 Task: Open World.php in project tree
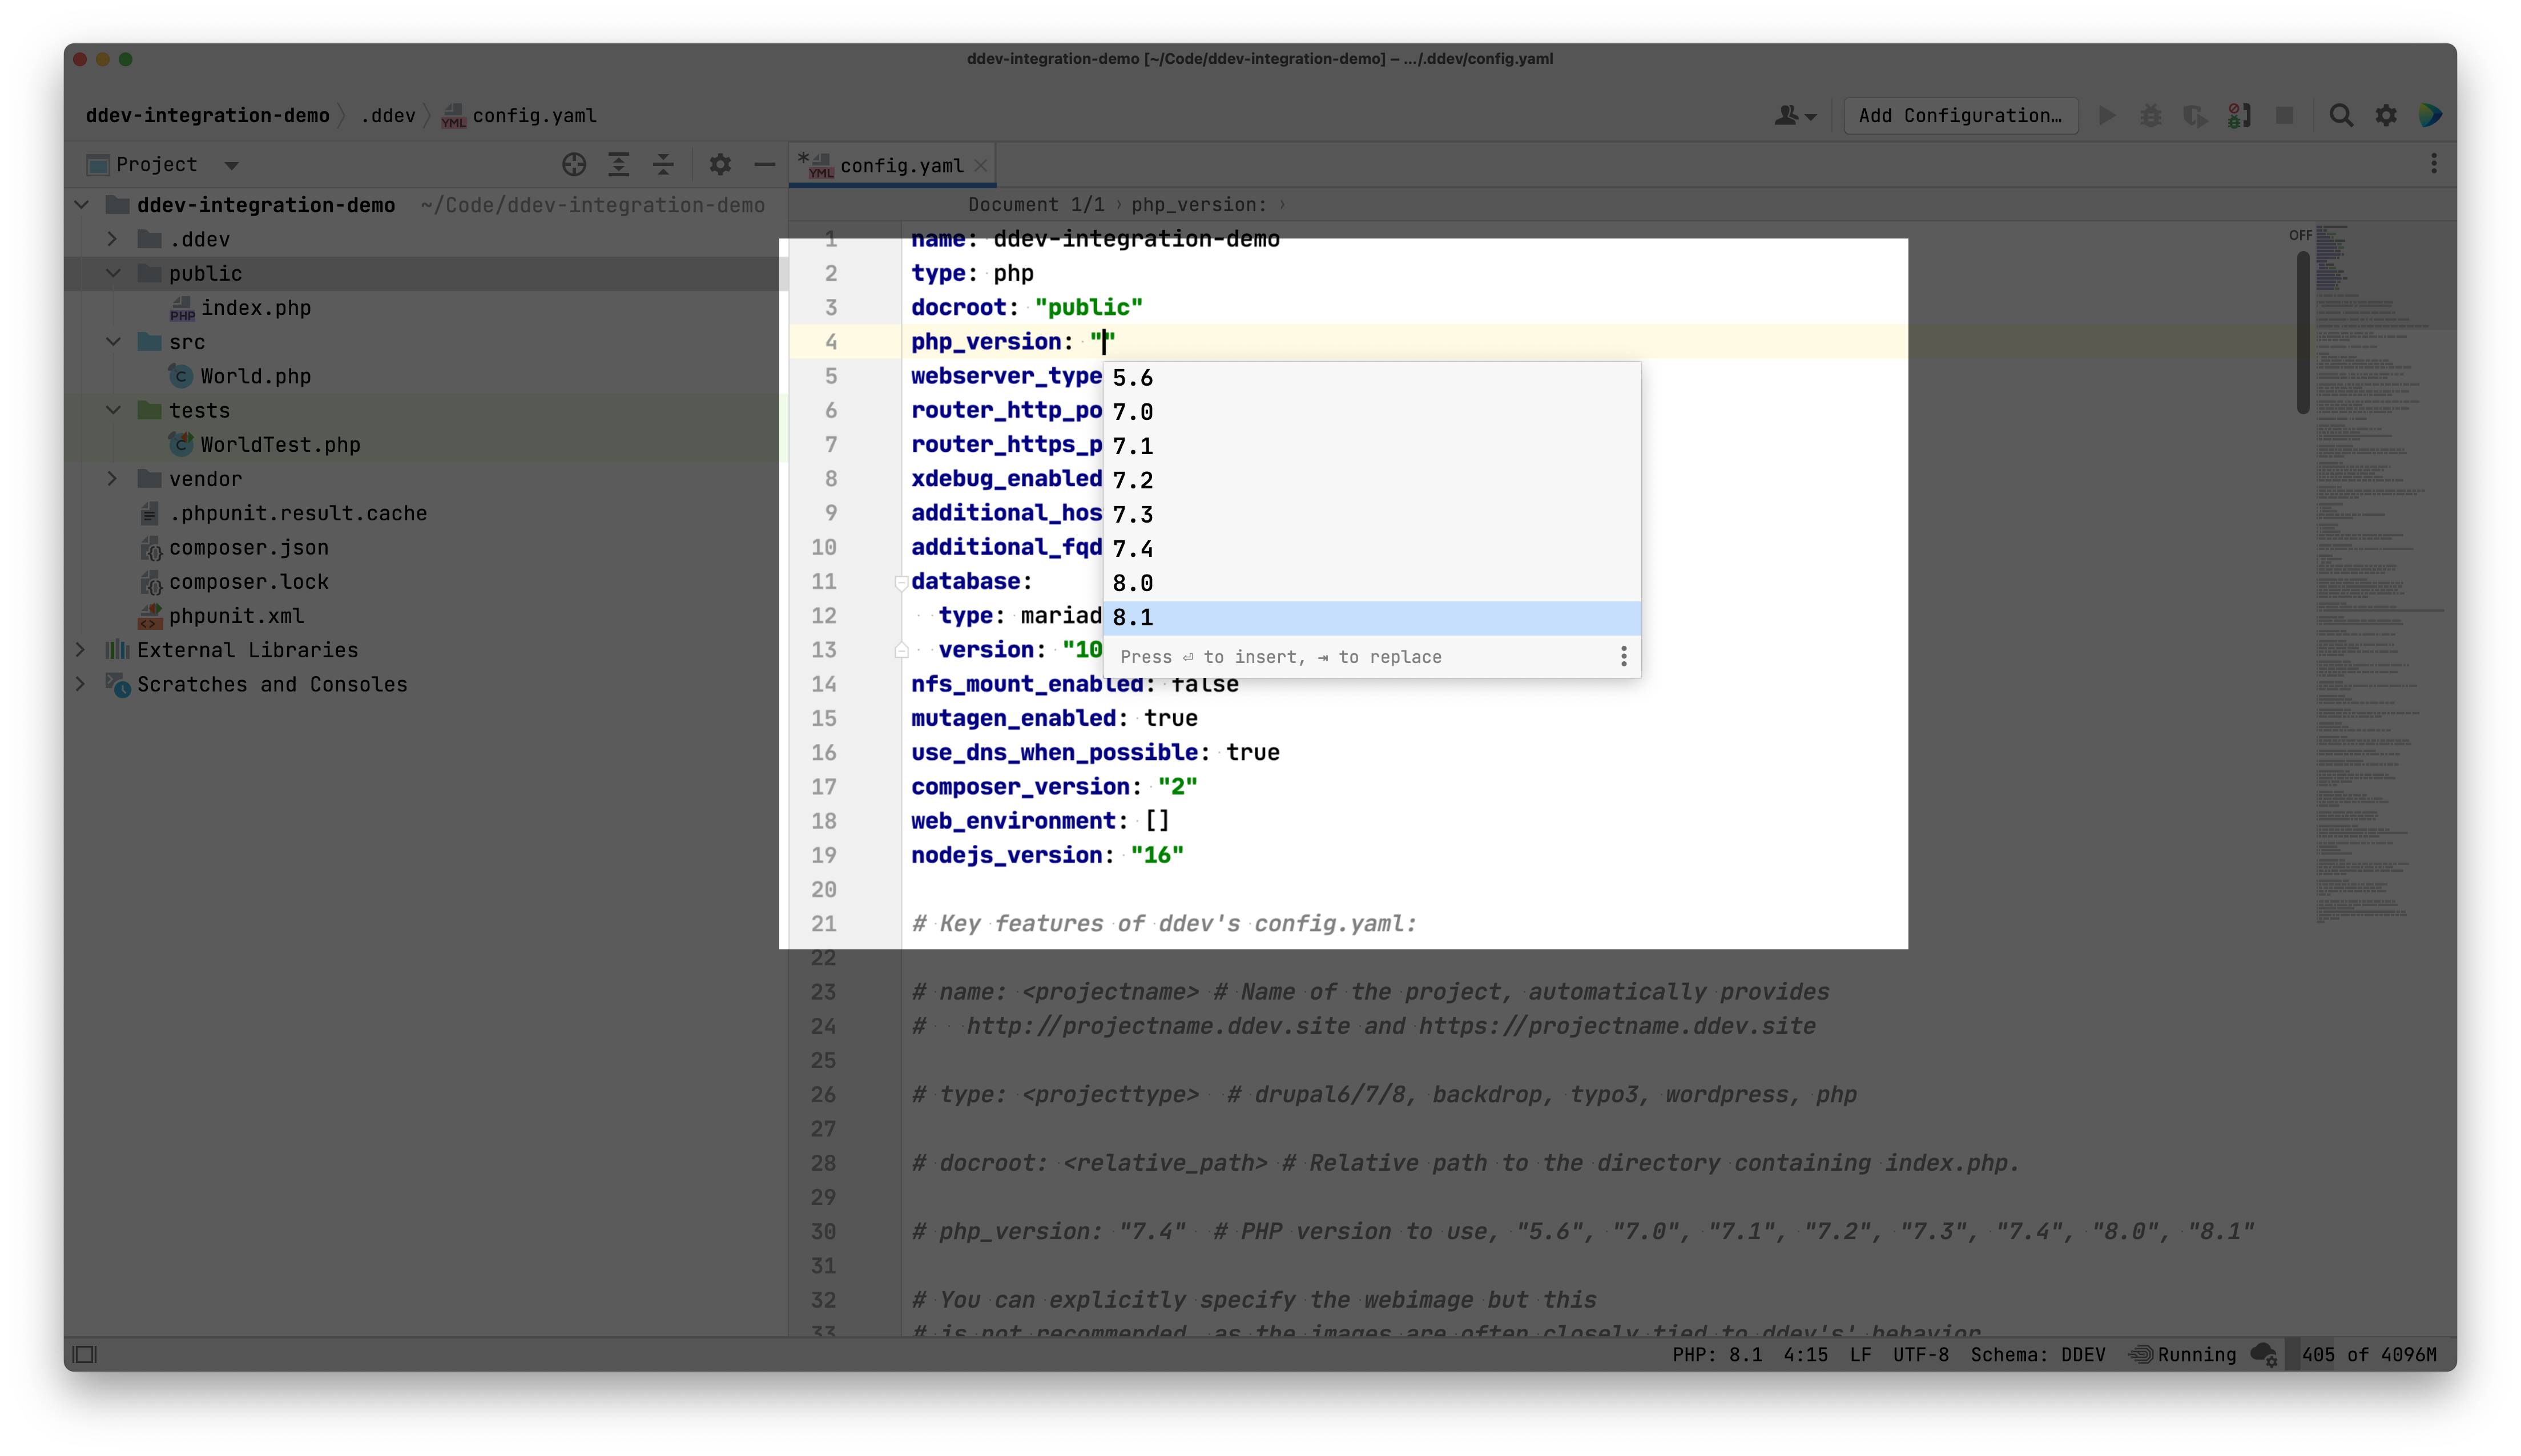(x=240, y=376)
